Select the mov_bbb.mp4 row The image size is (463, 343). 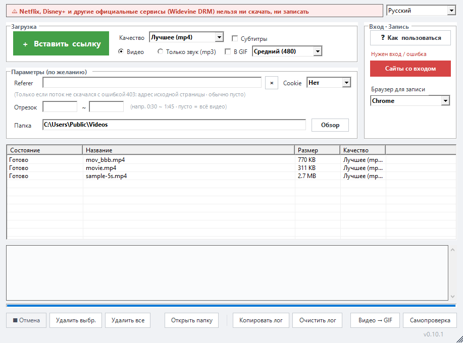point(231,160)
